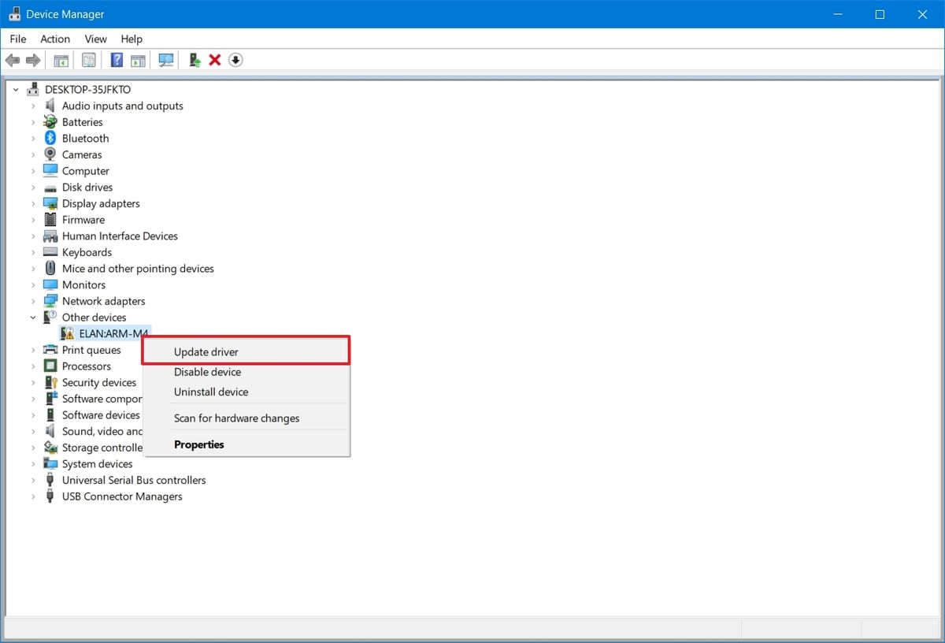Select Uninstall device in the context menu
Image resolution: width=945 pixels, height=643 pixels.
tap(210, 392)
